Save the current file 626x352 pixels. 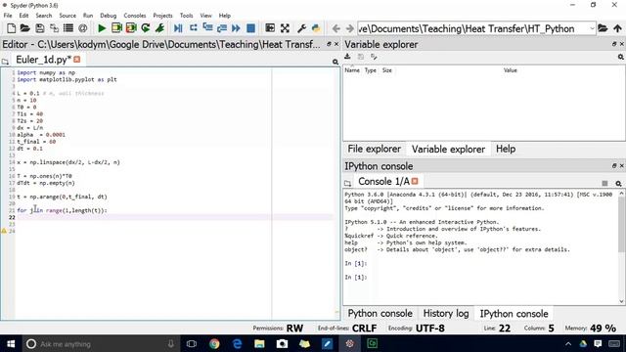click(x=39, y=28)
